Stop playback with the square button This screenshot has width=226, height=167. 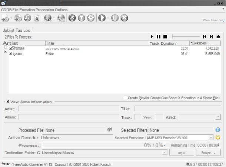tap(165, 37)
